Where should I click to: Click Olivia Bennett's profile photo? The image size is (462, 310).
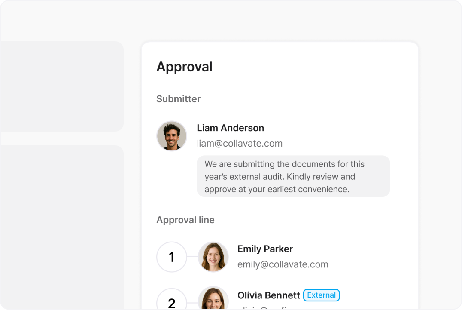point(213,299)
